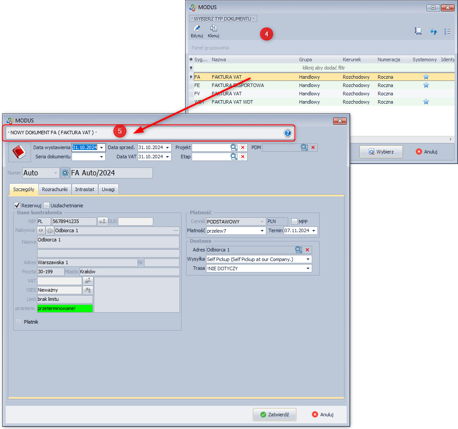Image resolution: width=458 pixels, height=429 pixels.
Task: Enable the Uszlachetnianie checkbox
Action: point(47,205)
